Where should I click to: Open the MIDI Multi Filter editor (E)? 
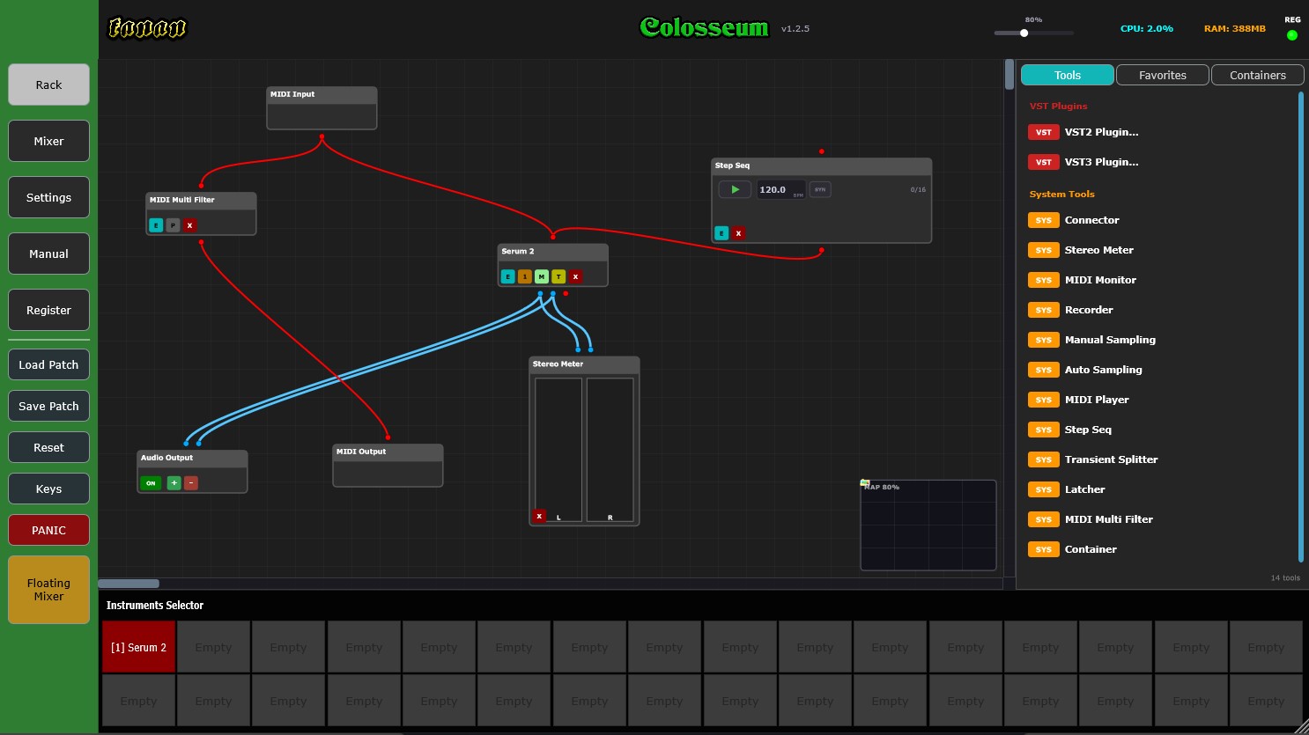[156, 225]
